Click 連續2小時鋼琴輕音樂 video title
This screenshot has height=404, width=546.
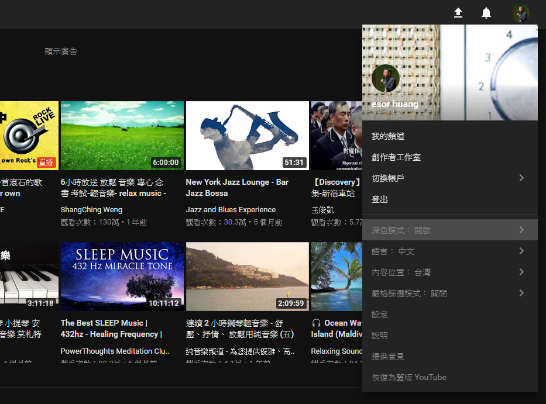point(240,329)
